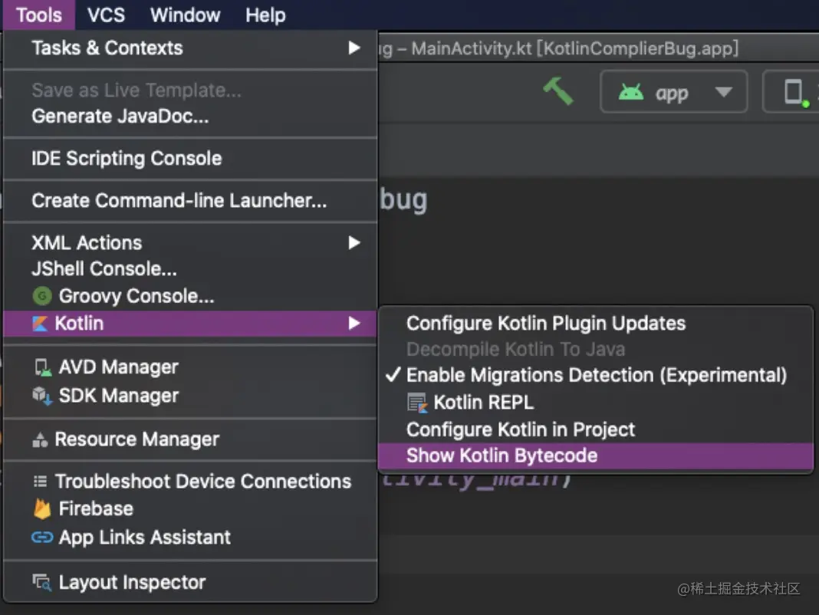Select the Kotlin menu entry

190,324
